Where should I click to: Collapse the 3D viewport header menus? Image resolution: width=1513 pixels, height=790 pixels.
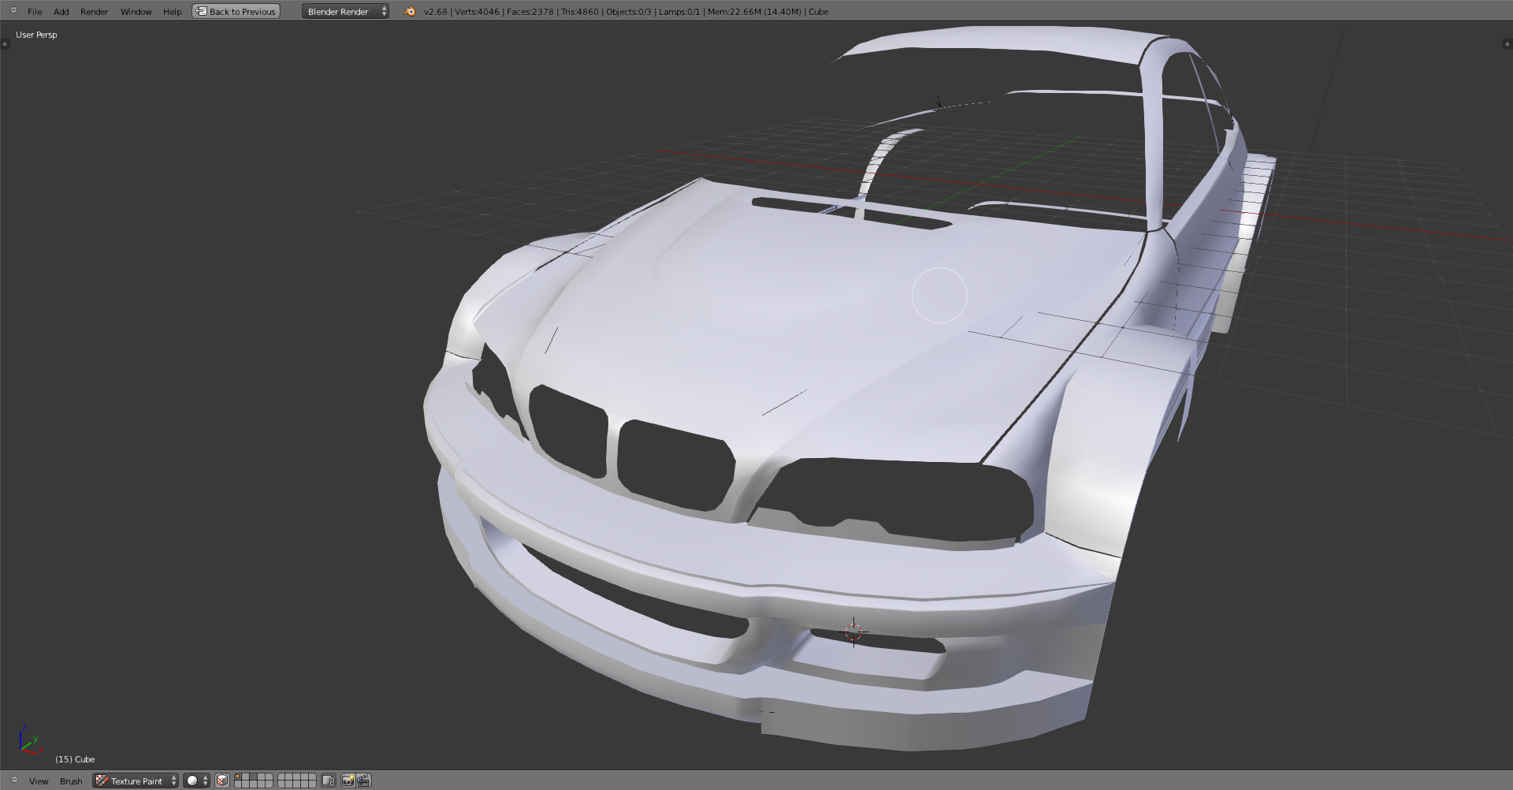14,780
